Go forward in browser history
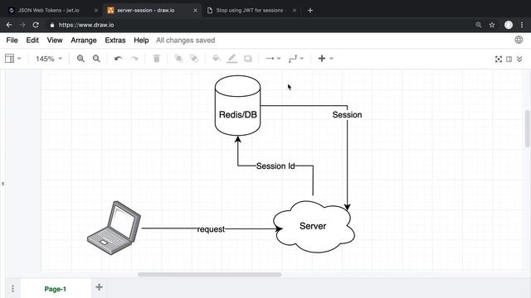Screen dimensions: 531x298 pyautogui.click(x=22, y=25)
